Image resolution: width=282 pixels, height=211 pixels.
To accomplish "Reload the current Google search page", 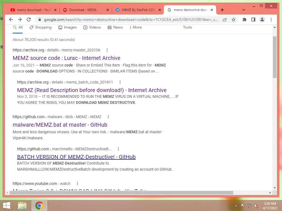I will point(29,20).
